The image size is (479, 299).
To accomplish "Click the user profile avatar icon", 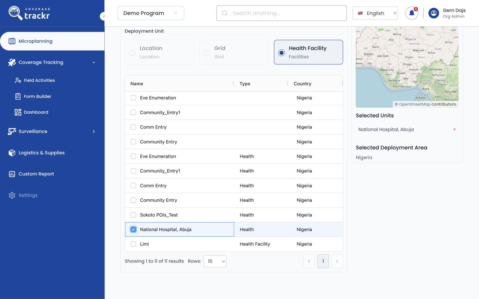I will click(434, 13).
